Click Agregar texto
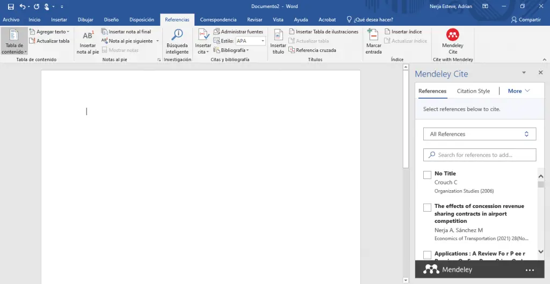This screenshot has width=550, height=284. click(x=49, y=32)
